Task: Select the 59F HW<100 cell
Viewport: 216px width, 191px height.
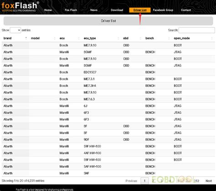Action: tap(92, 146)
